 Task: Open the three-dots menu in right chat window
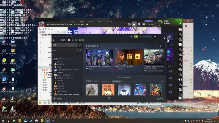[191, 26]
